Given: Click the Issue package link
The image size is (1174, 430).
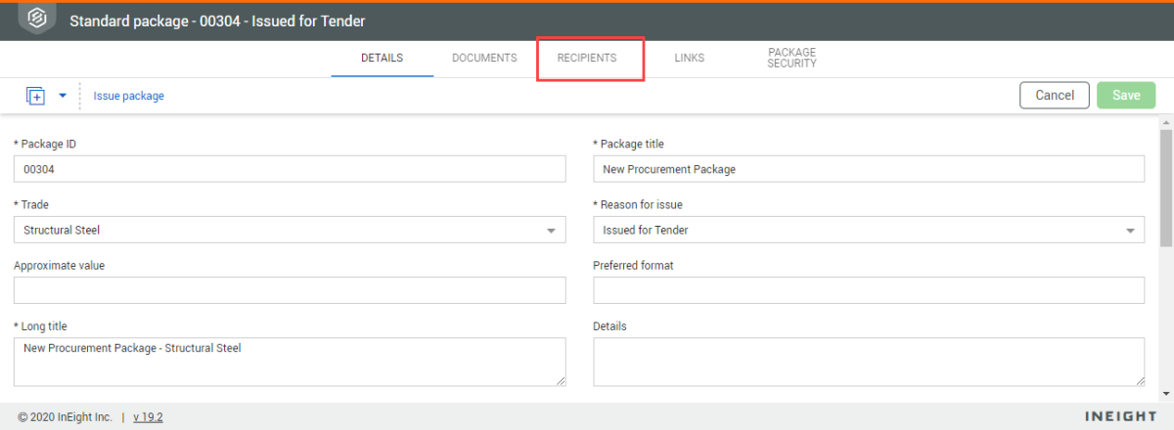Looking at the screenshot, I should coord(129,96).
